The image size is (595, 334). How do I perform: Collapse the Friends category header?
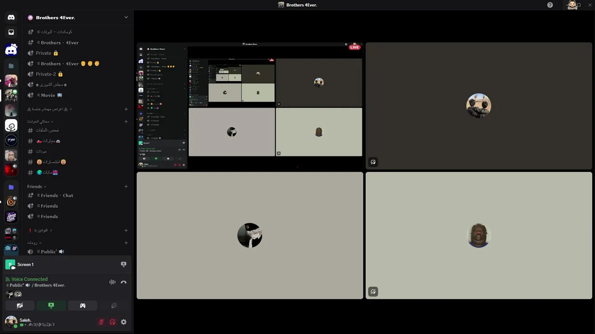pyautogui.click(x=37, y=186)
